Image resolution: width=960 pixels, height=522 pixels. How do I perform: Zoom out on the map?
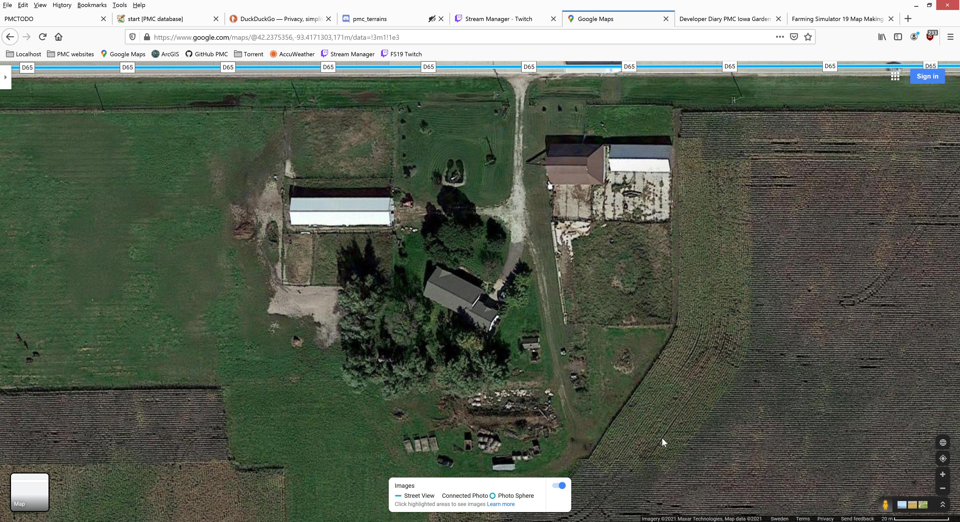tap(942, 488)
